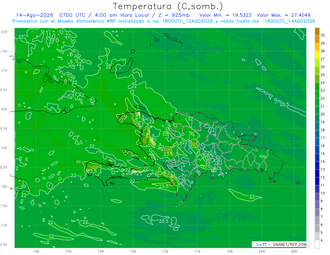Click the legend value "12"
The width and height of the screenshot is (330, 255).
click(323, 177)
